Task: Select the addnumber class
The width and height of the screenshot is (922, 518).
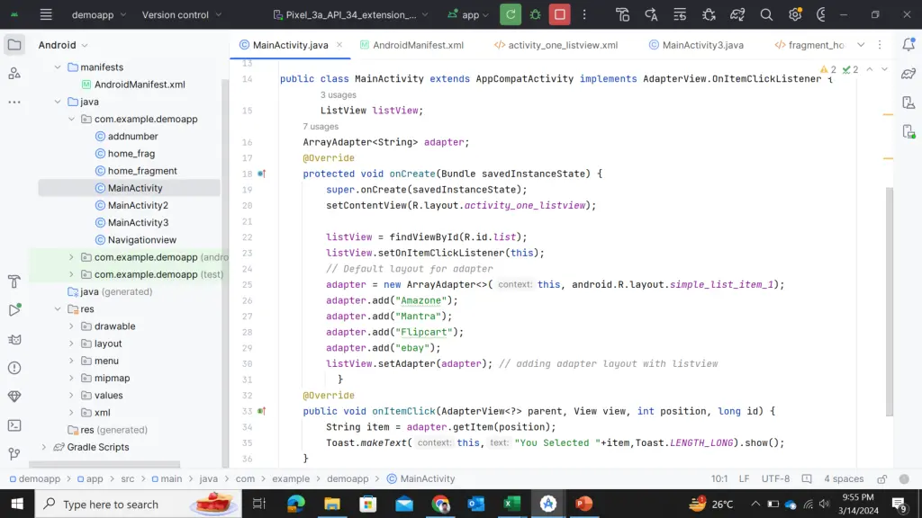Action: [133, 137]
